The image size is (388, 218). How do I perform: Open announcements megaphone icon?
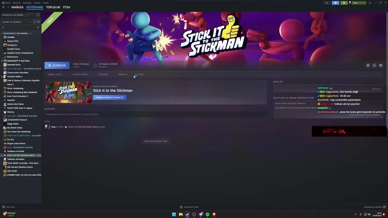click(335, 3)
